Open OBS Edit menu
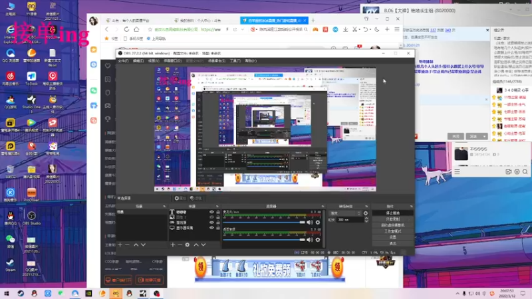Viewport: 532px width, 299px height. [x=138, y=61]
